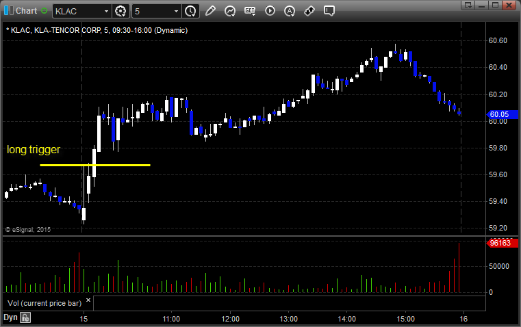Click the 60.40 price axis label
521x327 pixels.
click(x=498, y=68)
